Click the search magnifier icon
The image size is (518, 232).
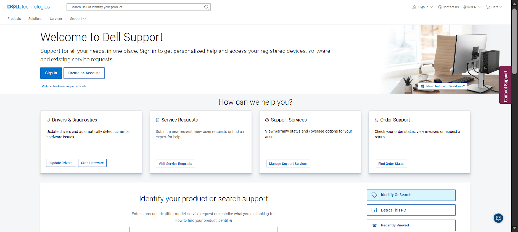[206, 7]
